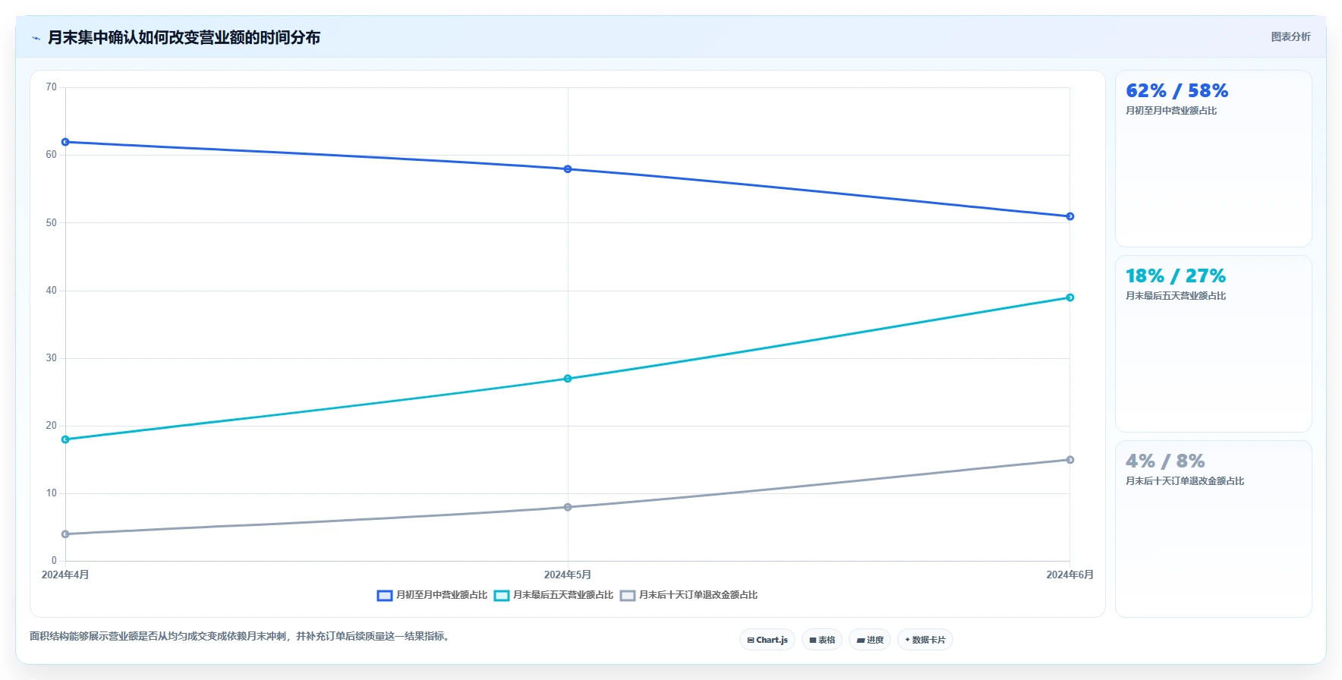Viewport: 1342px width, 680px height.
Task: Click the 月末最后五天营业额占比 card label
Action: point(1176,296)
